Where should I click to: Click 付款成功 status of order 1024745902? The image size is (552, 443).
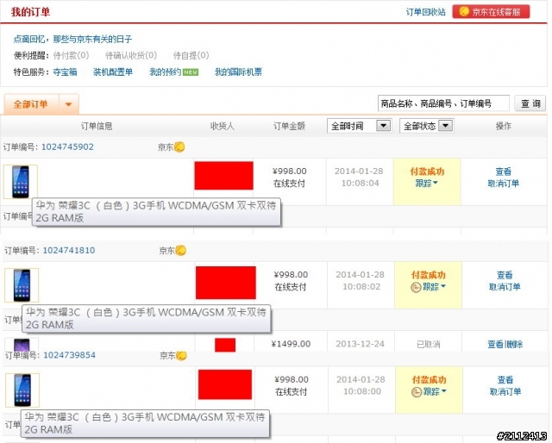427,172
